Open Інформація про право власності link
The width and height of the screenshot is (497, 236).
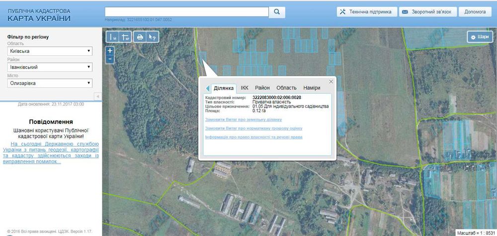point(253,137)
